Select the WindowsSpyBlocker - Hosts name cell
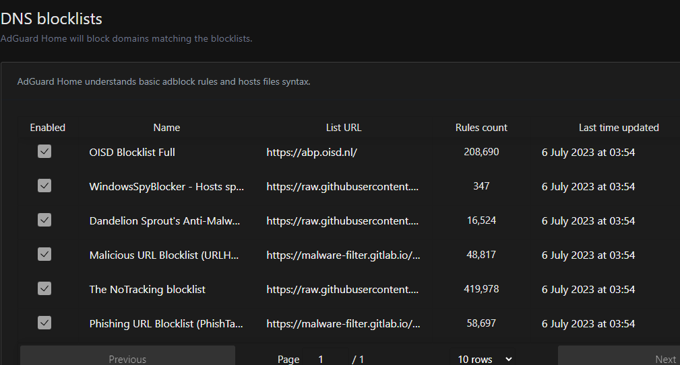This screenshot has height=365, width=680. click(x=166, y=186)
